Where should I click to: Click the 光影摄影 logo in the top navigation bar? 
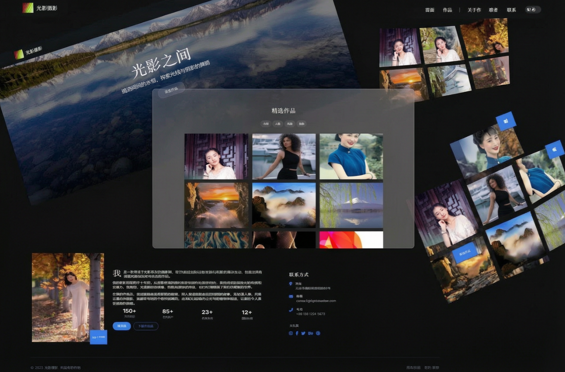tap(40, 8)
